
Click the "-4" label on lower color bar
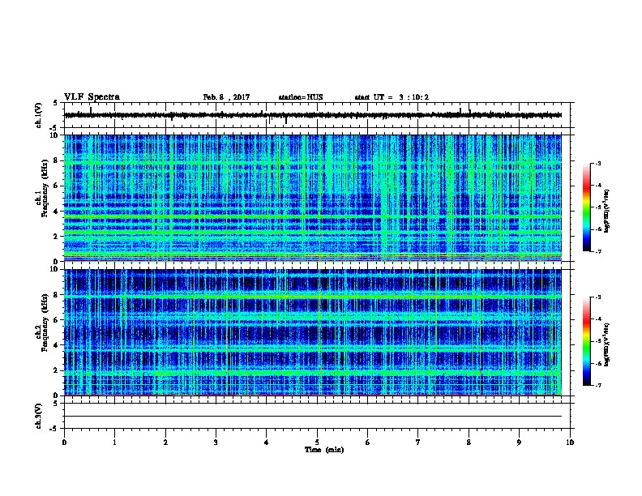598,319
